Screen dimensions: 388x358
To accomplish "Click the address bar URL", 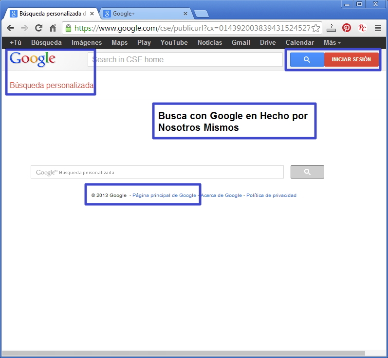I will (192, 28).
